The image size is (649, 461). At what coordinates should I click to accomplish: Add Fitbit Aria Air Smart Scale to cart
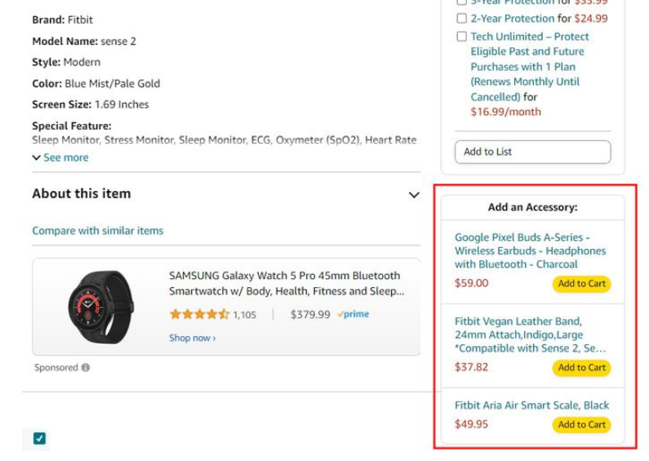coord(581,424)
